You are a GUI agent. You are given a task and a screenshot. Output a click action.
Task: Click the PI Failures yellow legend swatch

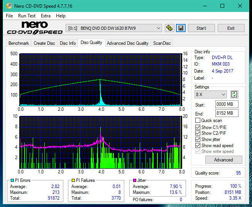tap(73, 180)
